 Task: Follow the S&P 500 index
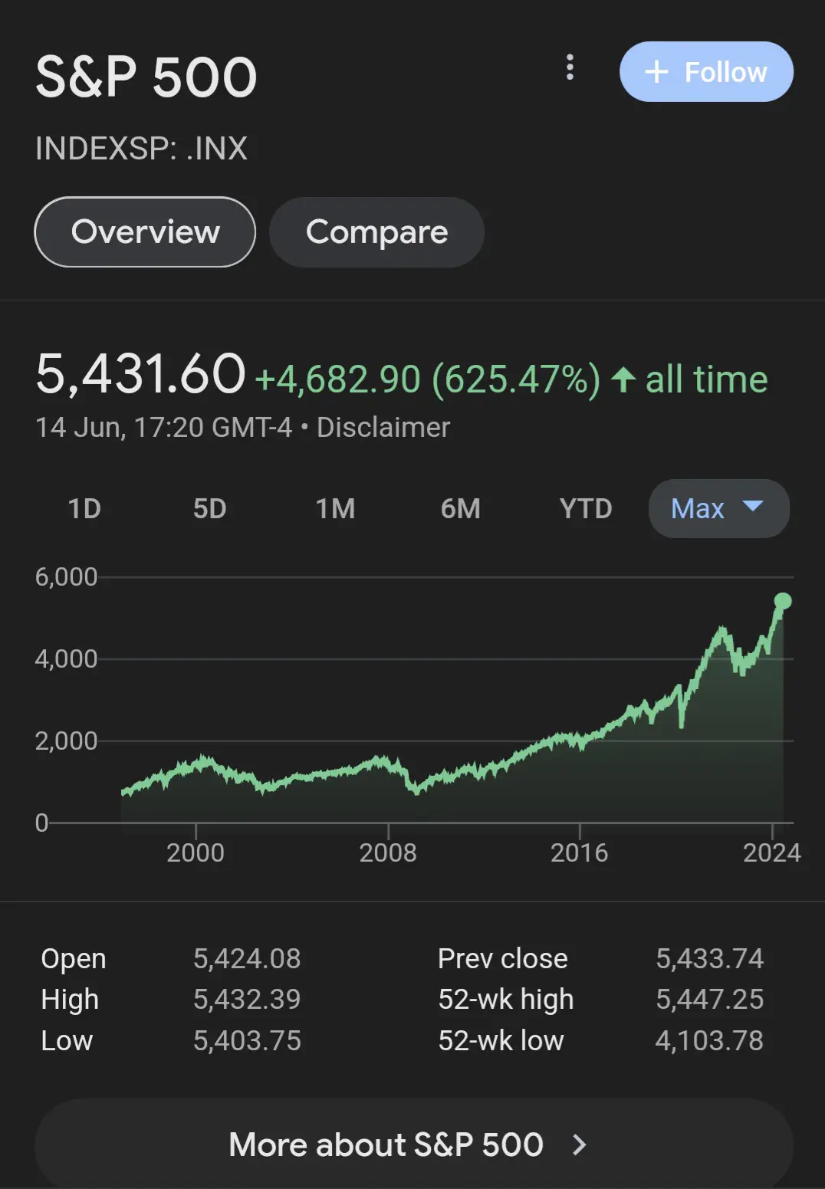click(x=706, y=72)
